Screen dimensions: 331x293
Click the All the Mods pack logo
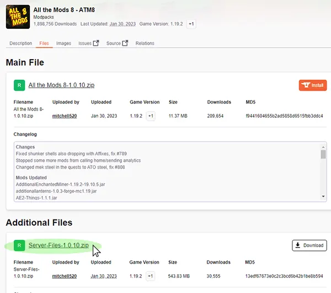tap(18, 17)
